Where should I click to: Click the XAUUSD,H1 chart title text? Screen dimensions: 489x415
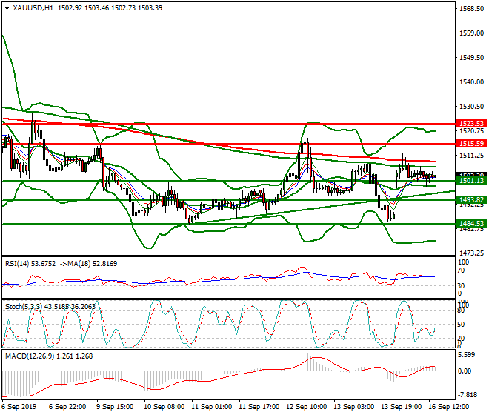[33, 8]
